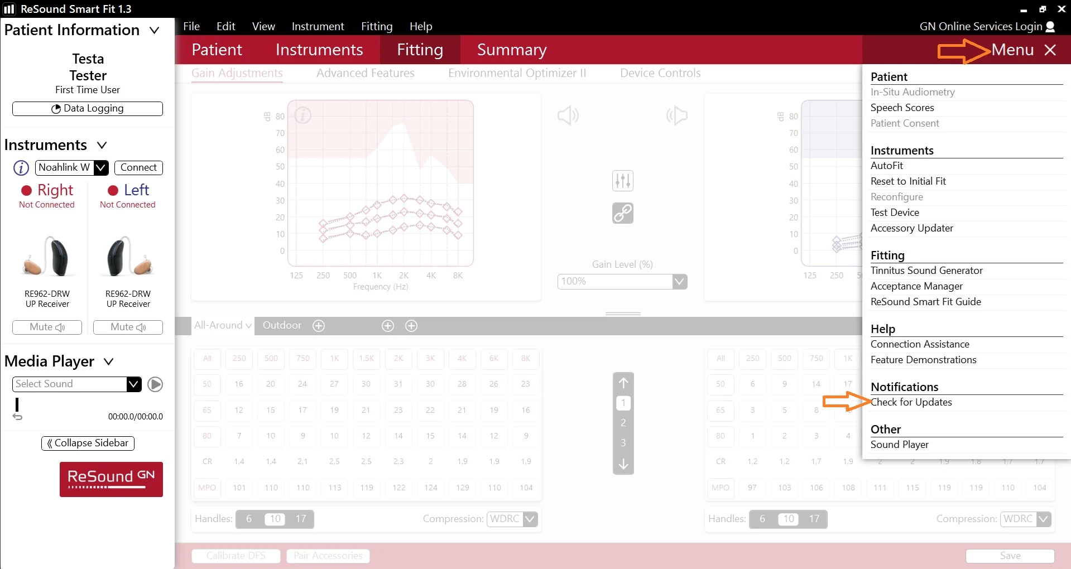Close the Menu panel with the X
Screen dimensions: 1071x569
1050,50
